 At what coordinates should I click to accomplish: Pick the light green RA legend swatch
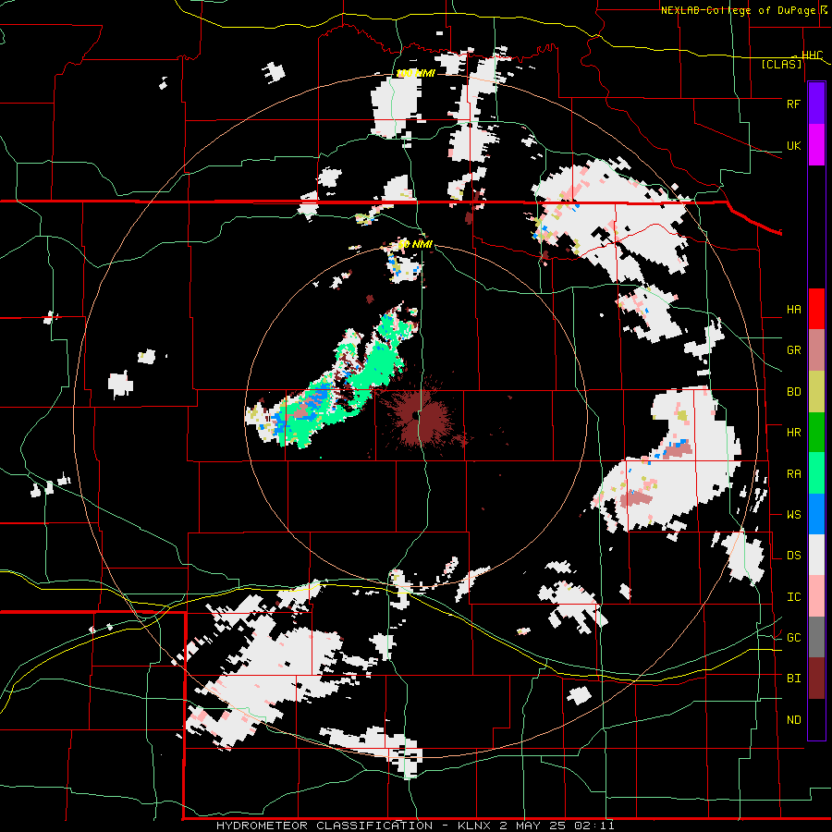pos(816,473)
